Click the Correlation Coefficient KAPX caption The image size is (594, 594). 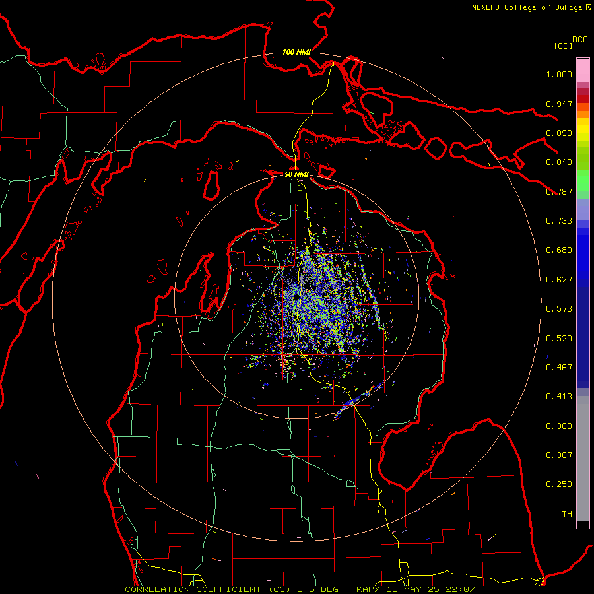coord(300,589)
